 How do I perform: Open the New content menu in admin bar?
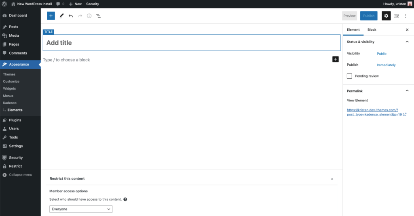click(x=75, y=4)
